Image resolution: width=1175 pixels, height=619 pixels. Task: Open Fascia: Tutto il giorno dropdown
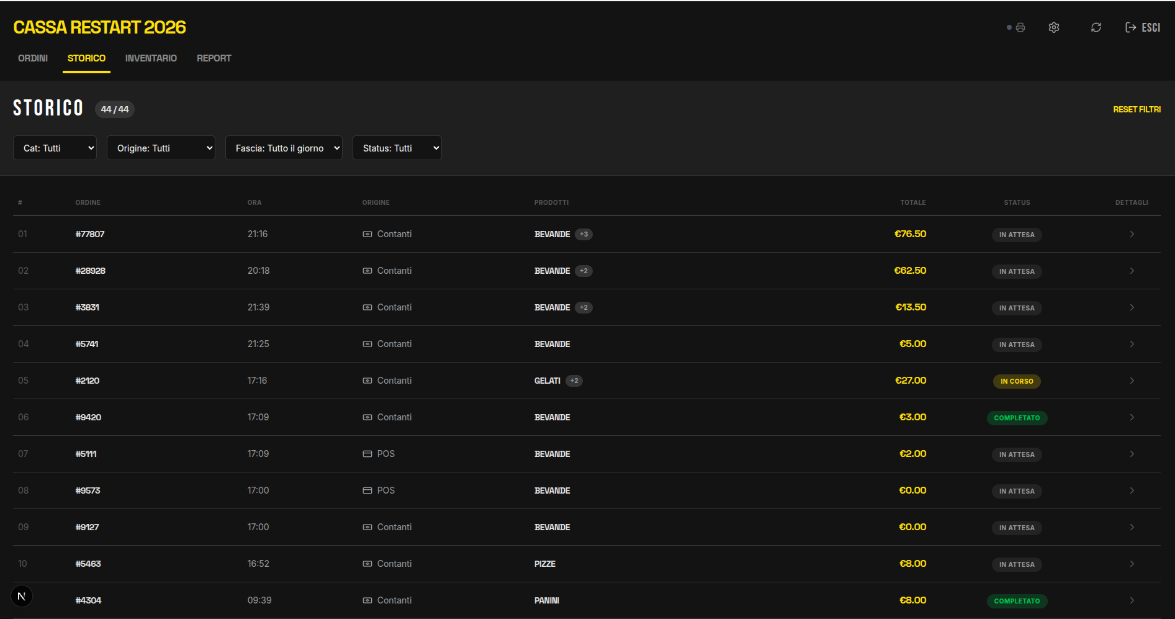click(x=284, y=148)
